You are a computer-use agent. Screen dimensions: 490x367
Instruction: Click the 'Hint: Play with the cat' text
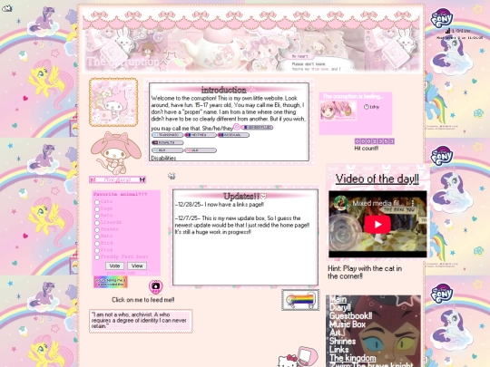pyautogui.click(x=365, y=272)
